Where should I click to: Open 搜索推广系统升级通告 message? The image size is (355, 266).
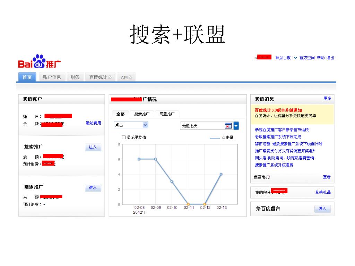274,165
